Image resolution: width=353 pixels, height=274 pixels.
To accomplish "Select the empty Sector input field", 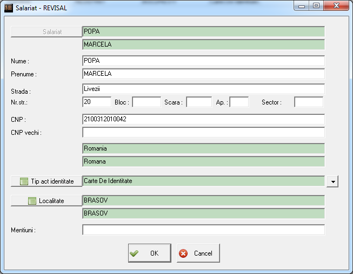I will 308,102.
